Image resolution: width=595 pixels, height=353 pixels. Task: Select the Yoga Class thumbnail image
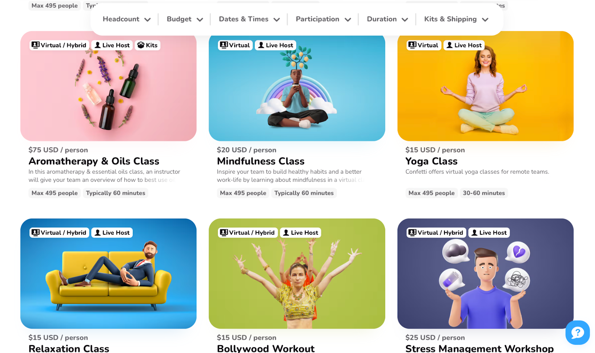click(x=485, y=86)
